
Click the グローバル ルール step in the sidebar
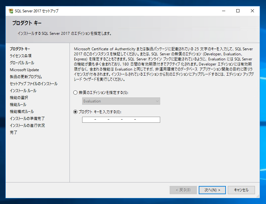click(x=22, y=63)
